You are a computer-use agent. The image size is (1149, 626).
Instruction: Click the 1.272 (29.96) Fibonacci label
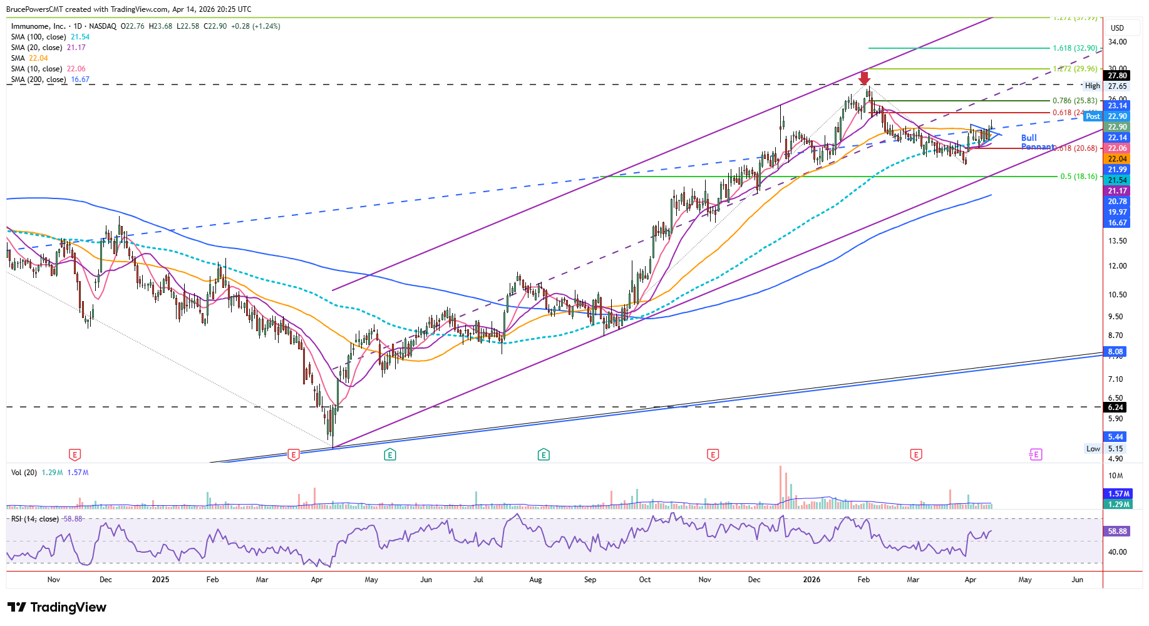(1075, 69)
